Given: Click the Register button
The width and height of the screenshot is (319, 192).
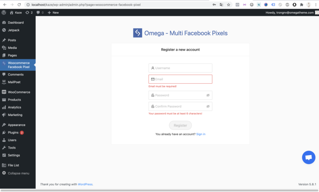Looking at the screenshot, I should point(180,125).
